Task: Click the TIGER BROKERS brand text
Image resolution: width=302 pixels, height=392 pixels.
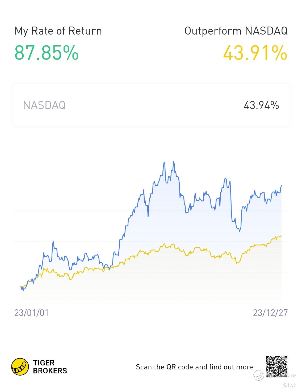Action: [50, 367]
